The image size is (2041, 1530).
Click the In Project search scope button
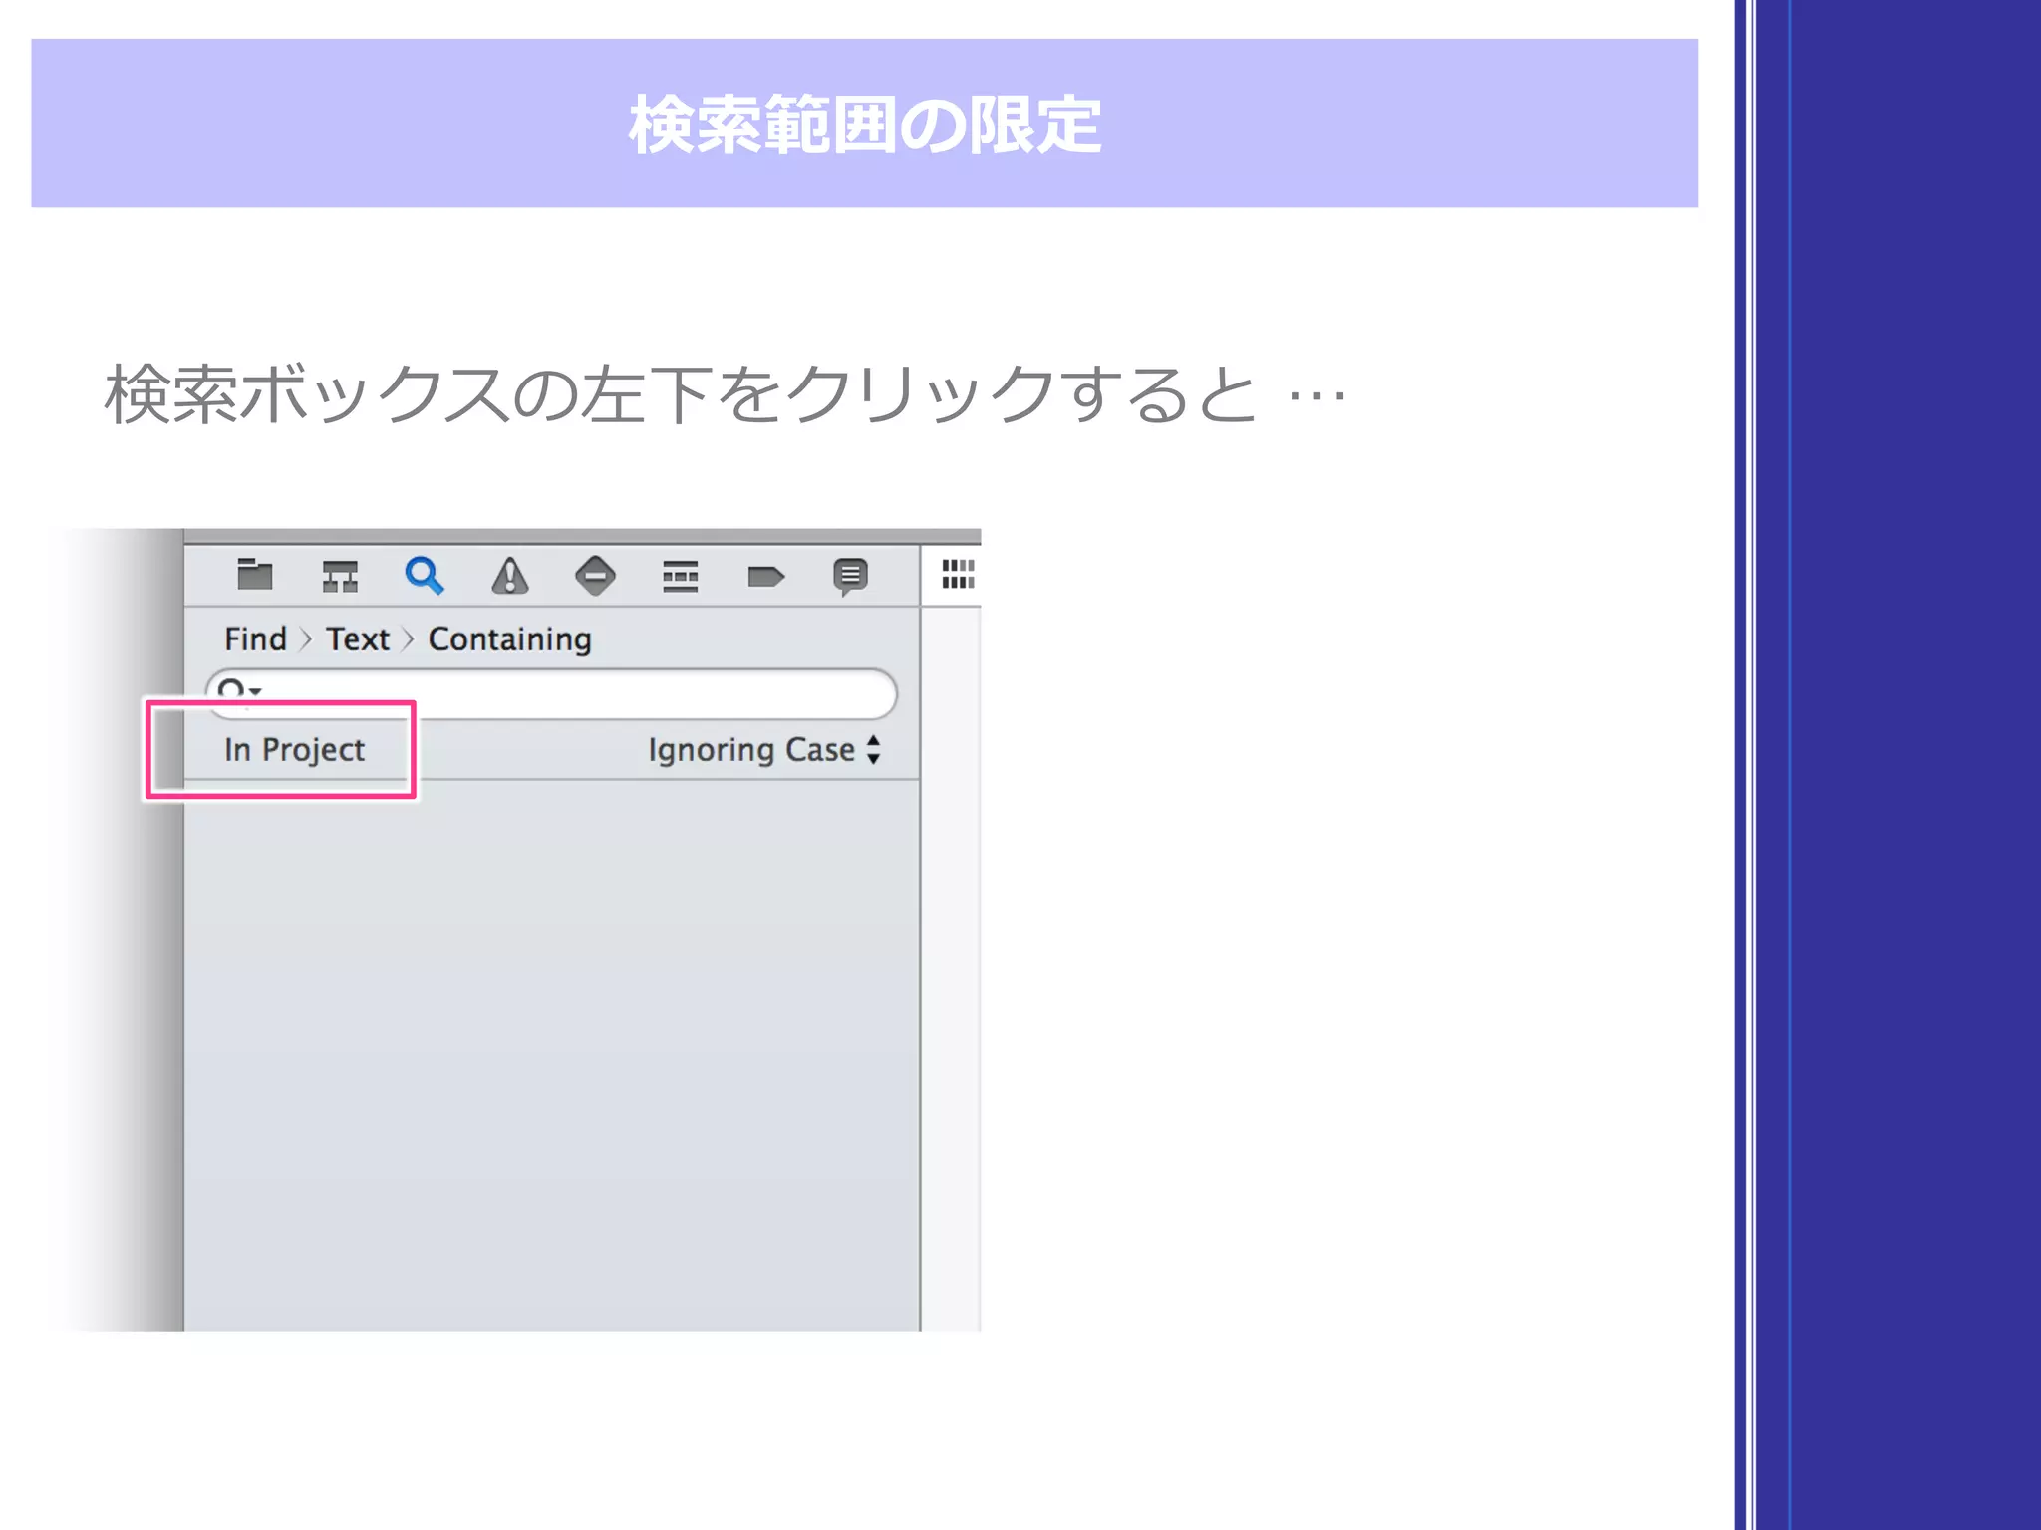294,750
